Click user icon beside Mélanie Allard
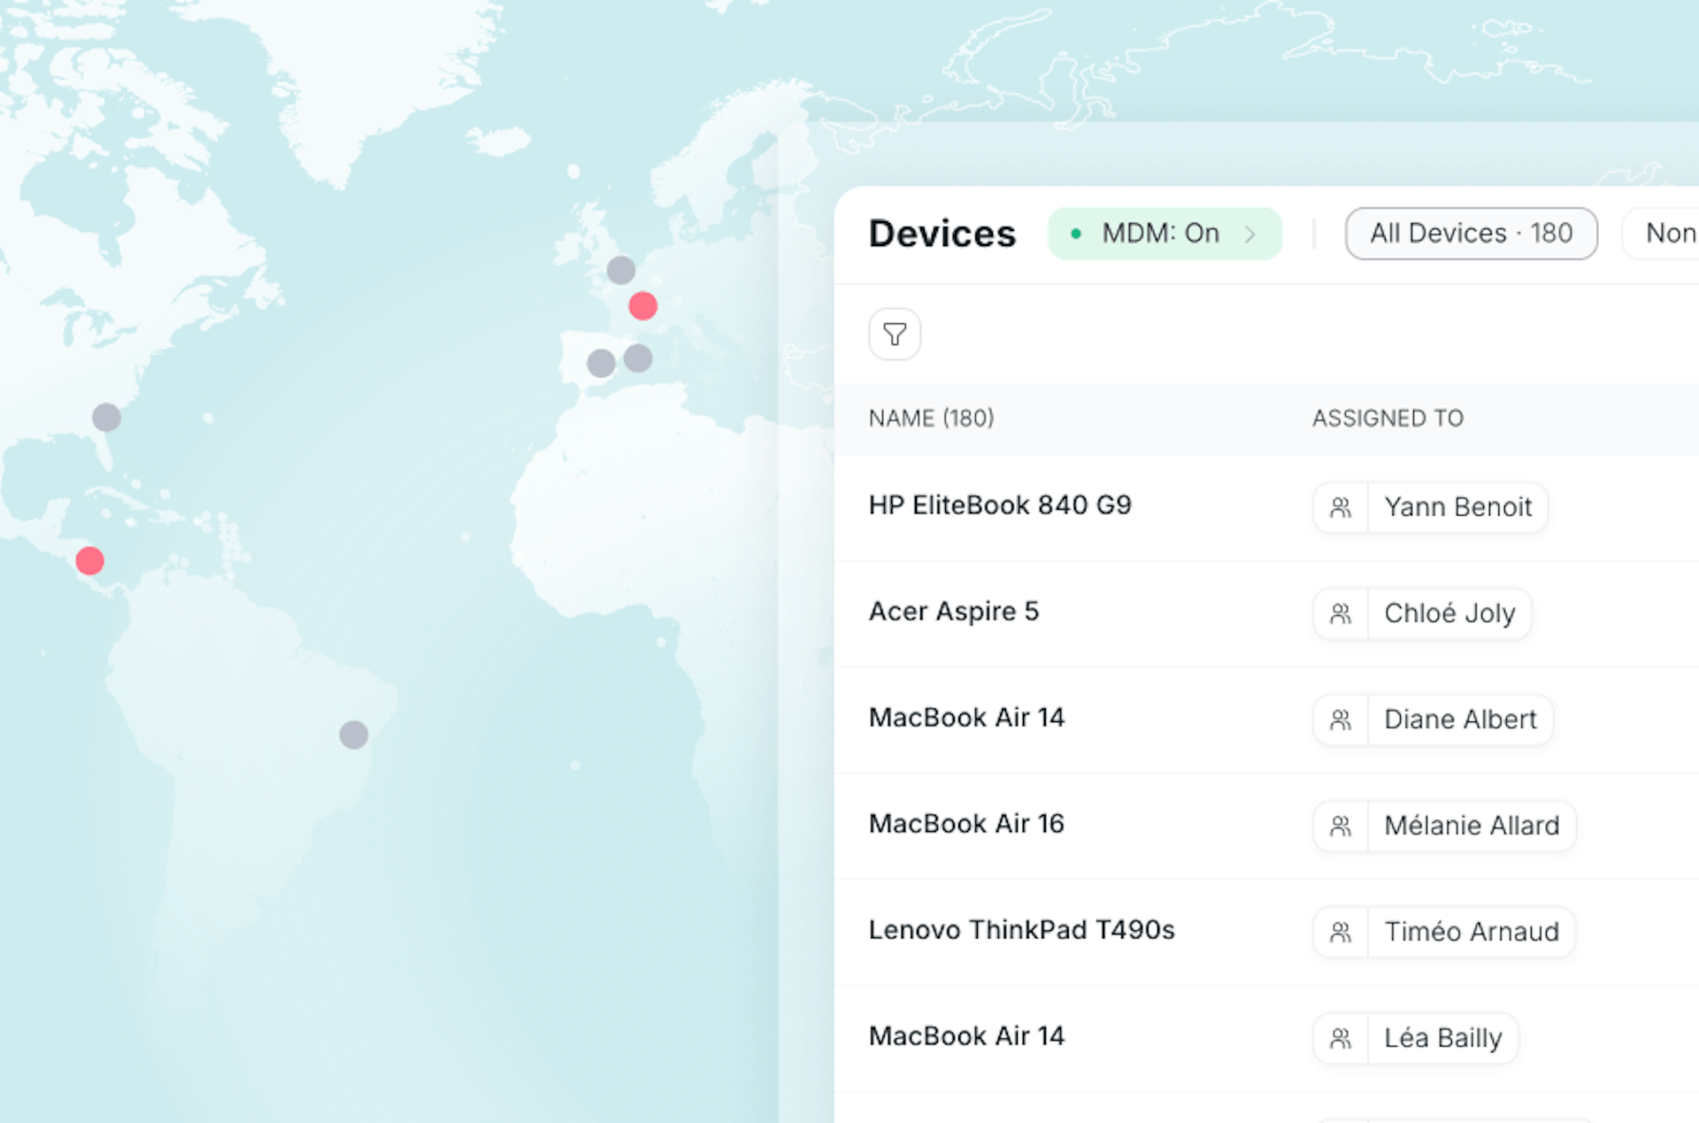 pos(1341,826)
